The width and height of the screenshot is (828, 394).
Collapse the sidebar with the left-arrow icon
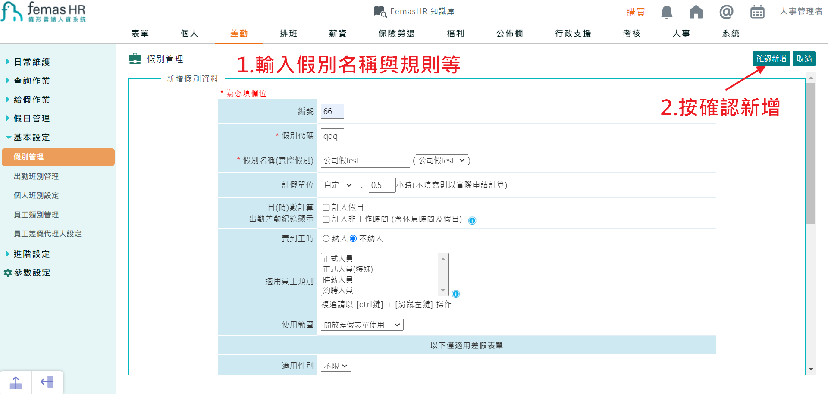tap(47, 382)
